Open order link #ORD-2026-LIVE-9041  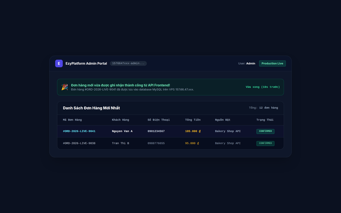tap(79, 131)
